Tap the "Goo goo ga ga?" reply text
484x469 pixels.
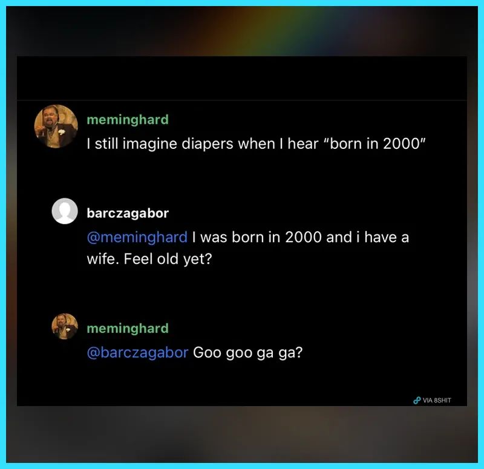point(248,352)
